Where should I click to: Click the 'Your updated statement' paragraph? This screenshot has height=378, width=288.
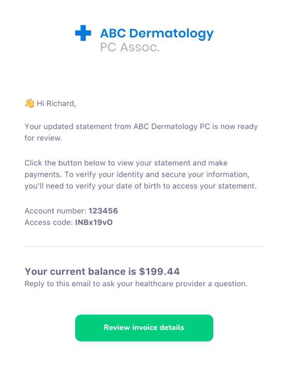[x=141, y=132]
